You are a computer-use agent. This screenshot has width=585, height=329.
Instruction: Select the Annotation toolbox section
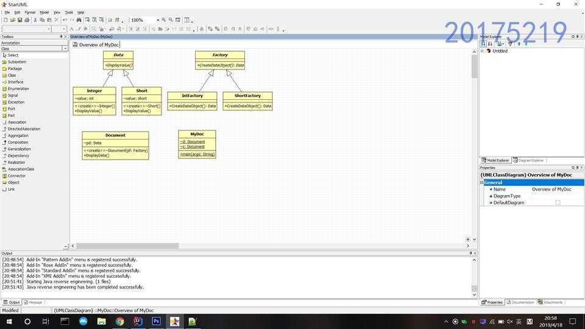[x=34, y=43]
